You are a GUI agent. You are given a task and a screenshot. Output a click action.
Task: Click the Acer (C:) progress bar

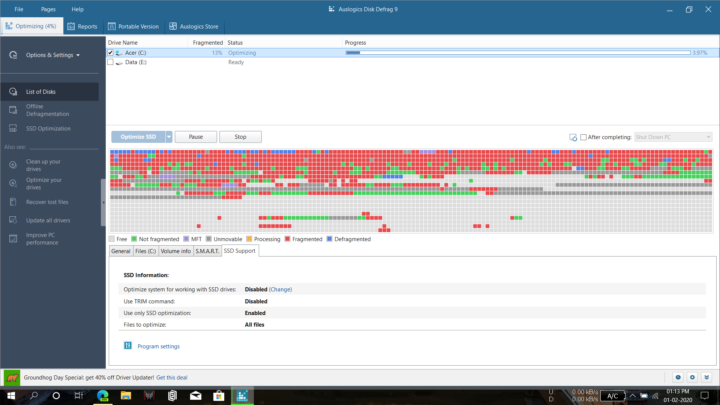(517, 53)
